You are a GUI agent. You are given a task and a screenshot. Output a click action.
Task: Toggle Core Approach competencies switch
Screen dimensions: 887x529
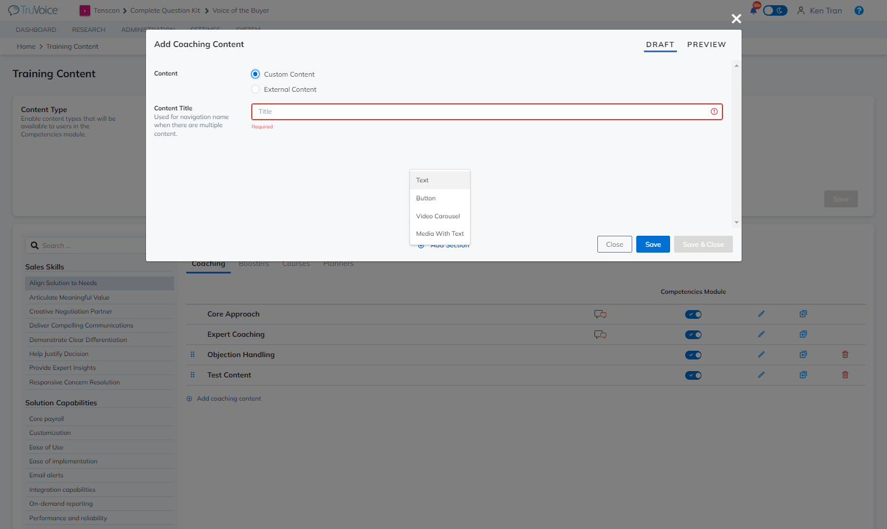(693, 315)
